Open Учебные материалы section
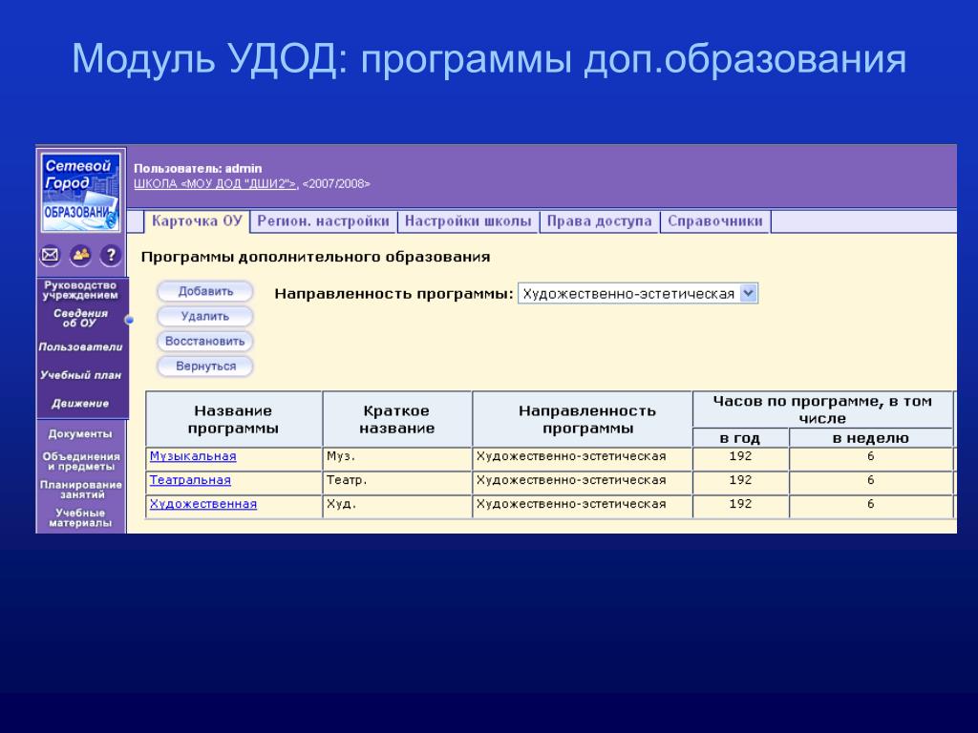This screenshot has height=733, width=978. [80, 517]
